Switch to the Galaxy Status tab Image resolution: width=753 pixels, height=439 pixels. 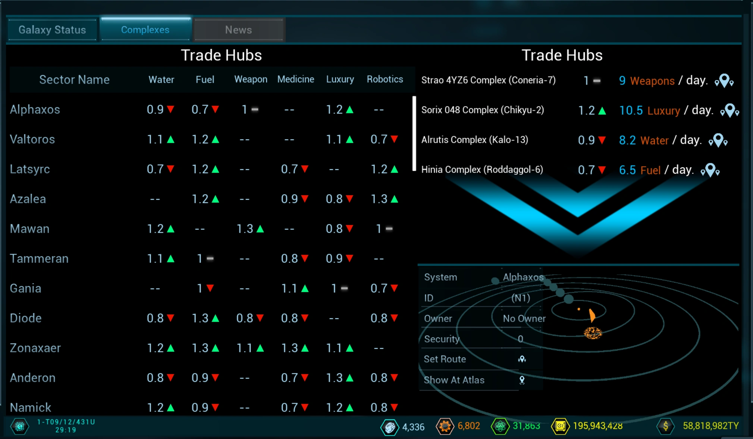[x=52, y=30]
